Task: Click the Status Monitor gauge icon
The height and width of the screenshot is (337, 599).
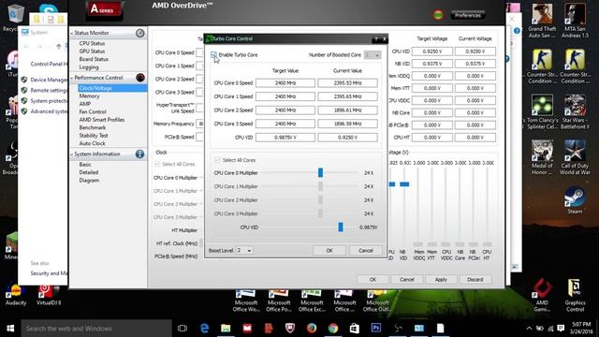Action: [x=140, y=34]
